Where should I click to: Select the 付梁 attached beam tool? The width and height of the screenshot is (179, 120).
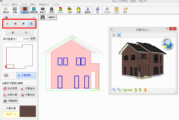pos(70,10)
